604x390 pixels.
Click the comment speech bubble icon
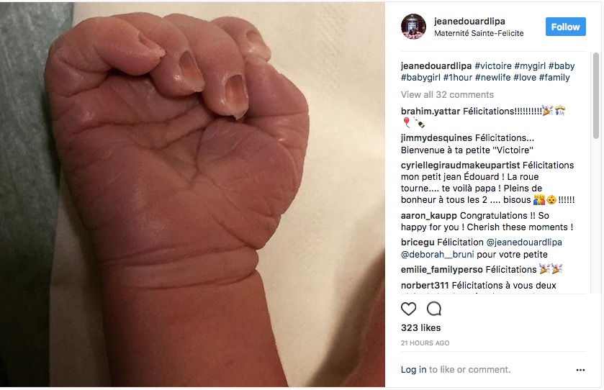pyautogui.click(x=434, y=309)
